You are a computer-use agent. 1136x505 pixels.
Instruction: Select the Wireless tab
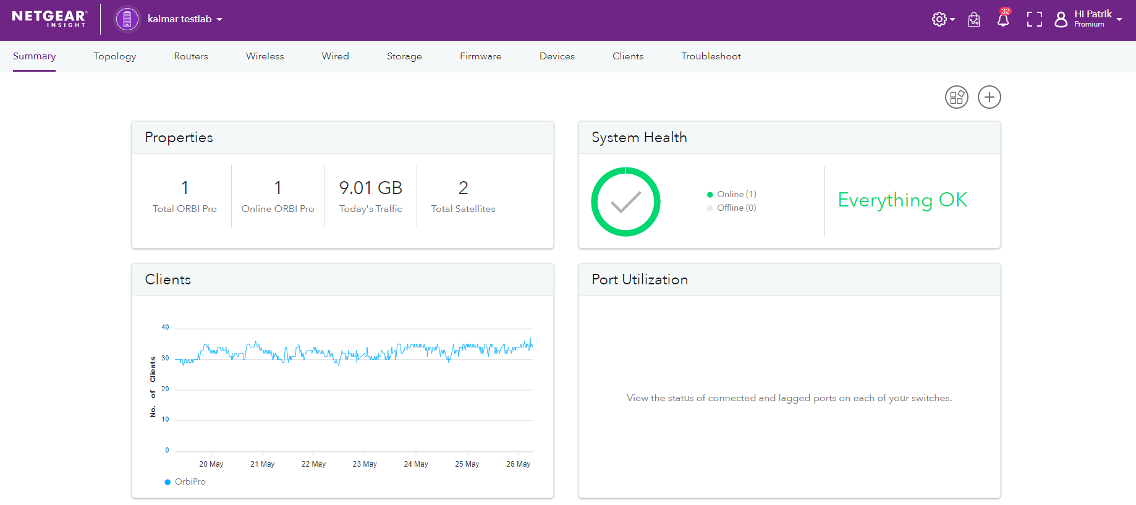point(265,56)
